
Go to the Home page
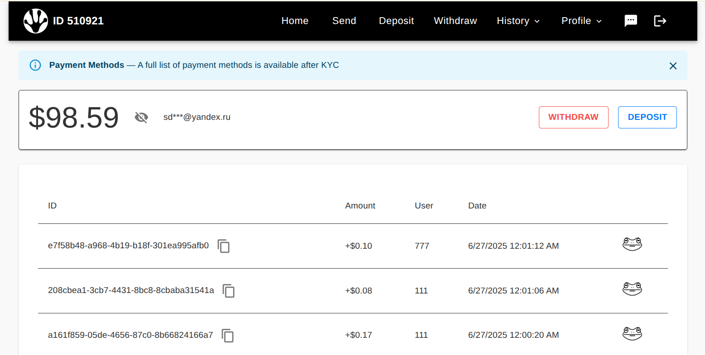(295, 21)
